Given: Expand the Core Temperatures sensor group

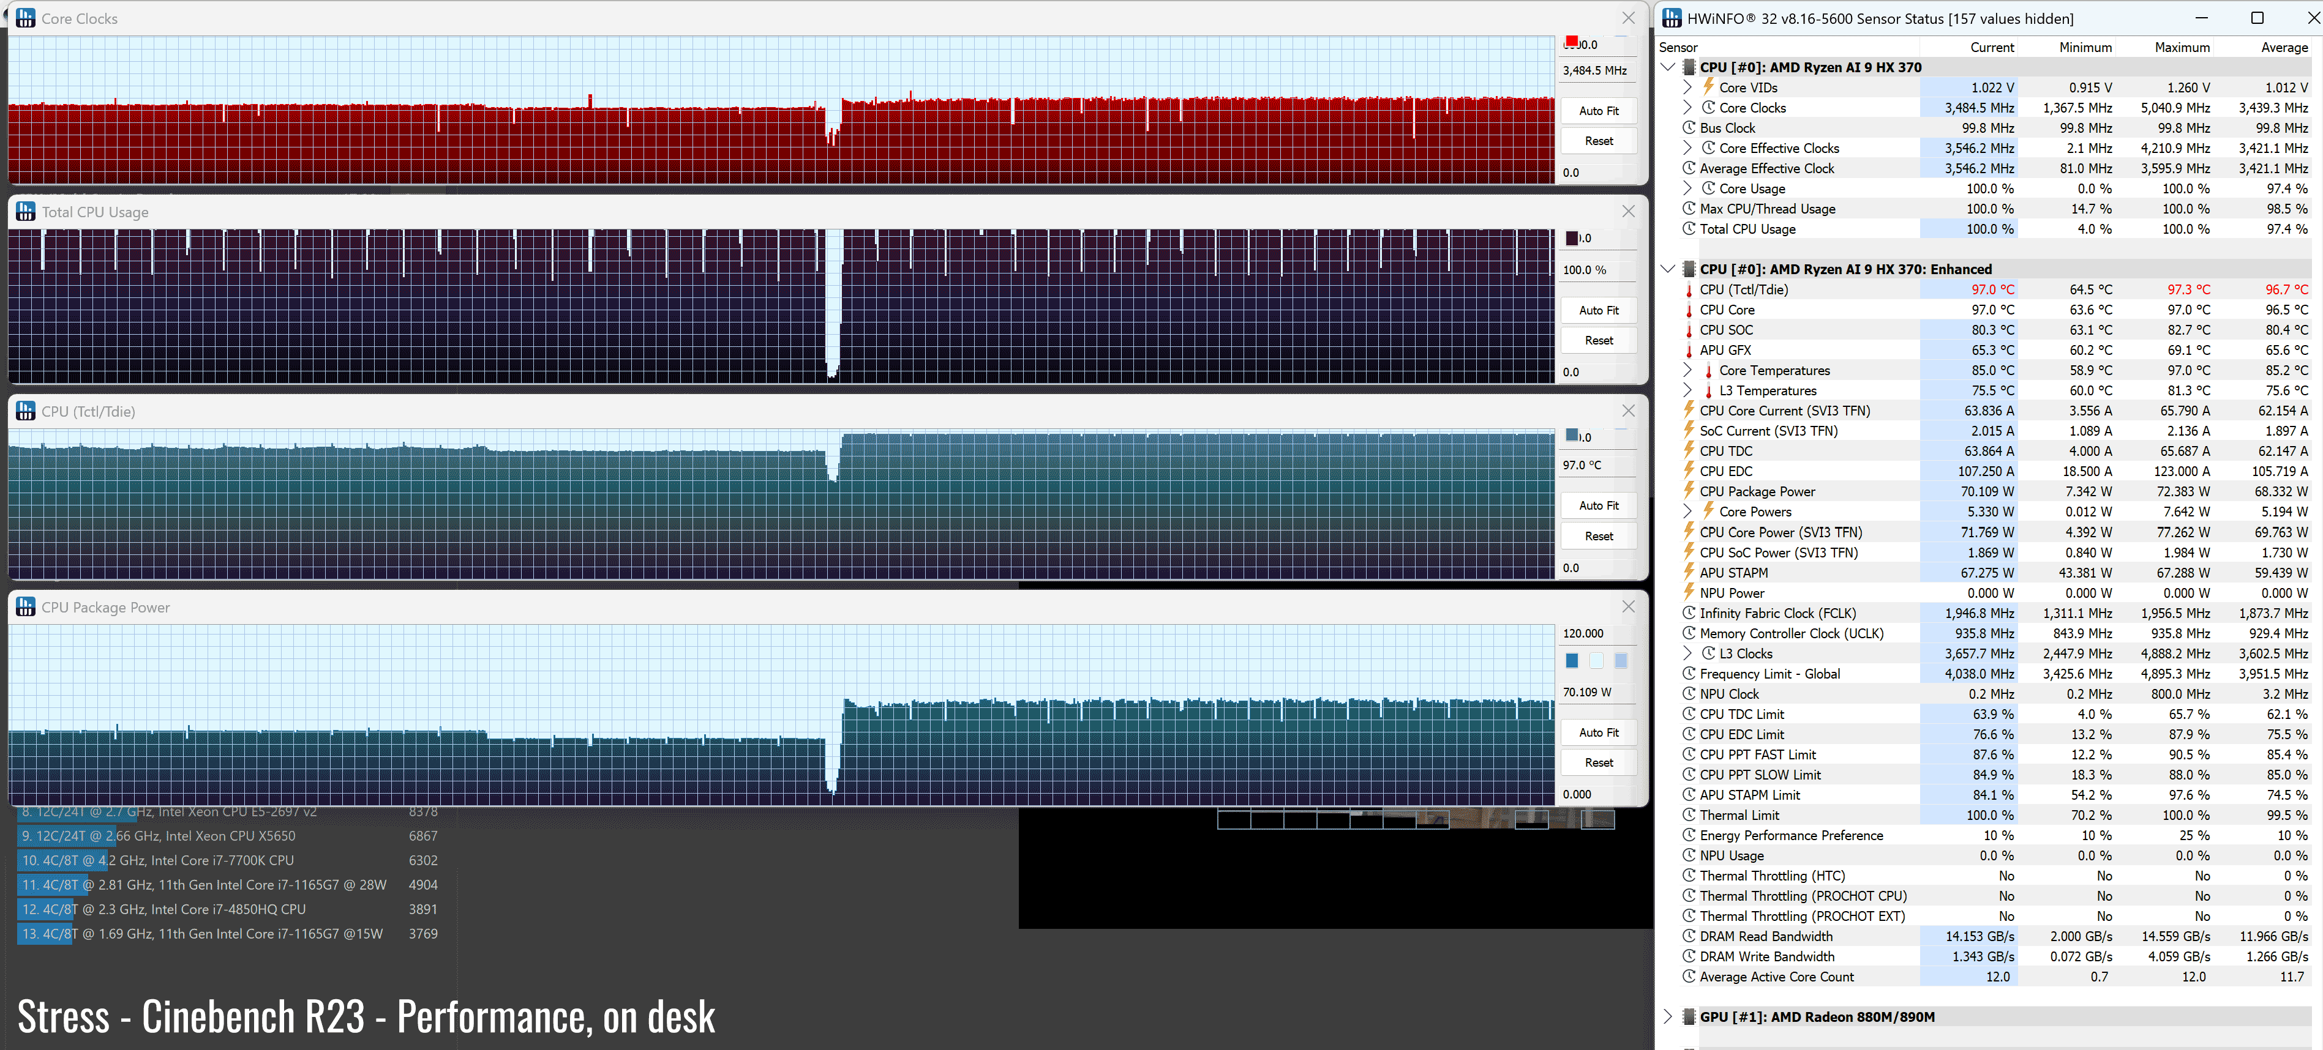Looking at the screenshot, I should (x=1687, y=370).
